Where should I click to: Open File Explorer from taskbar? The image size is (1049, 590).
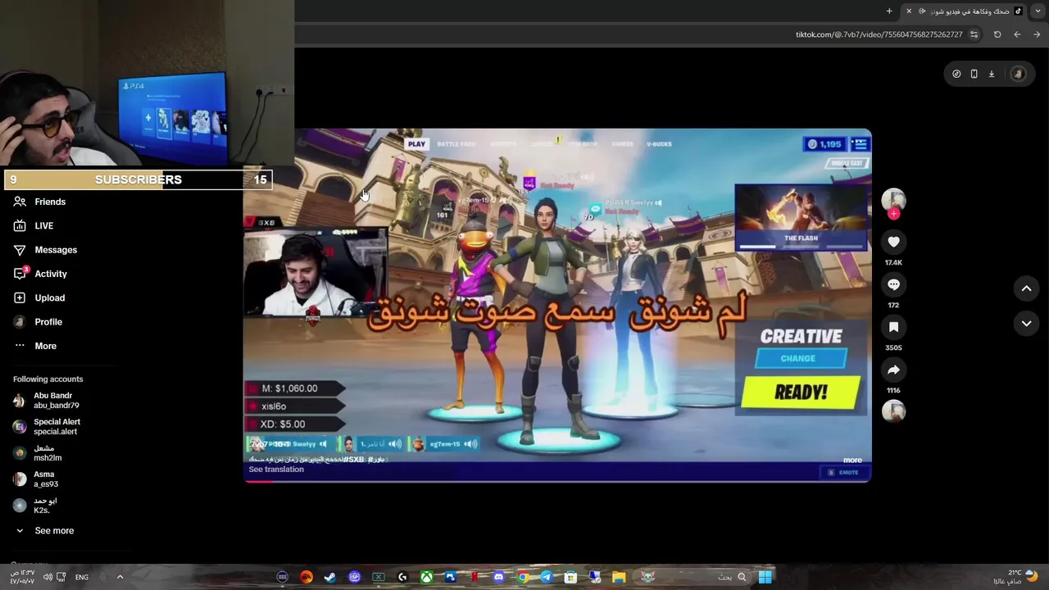tap(619, 577)
